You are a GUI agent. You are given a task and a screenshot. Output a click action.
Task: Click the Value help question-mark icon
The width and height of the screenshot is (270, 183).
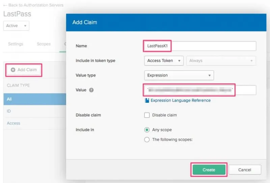pos(91,90)
